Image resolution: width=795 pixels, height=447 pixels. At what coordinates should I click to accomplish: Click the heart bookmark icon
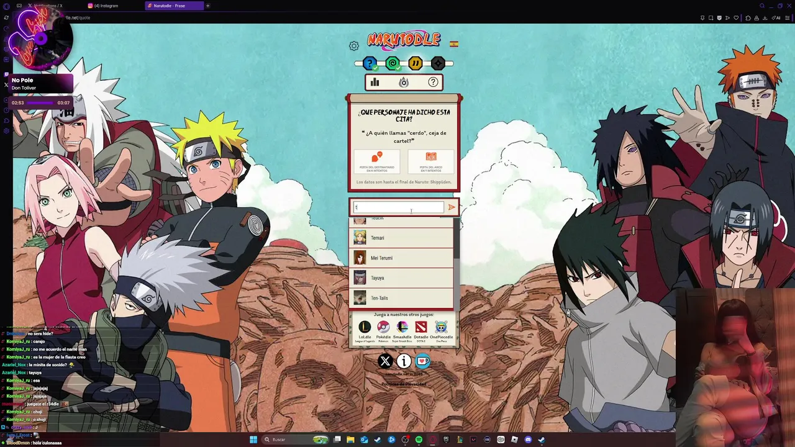(x=736, y=18)
